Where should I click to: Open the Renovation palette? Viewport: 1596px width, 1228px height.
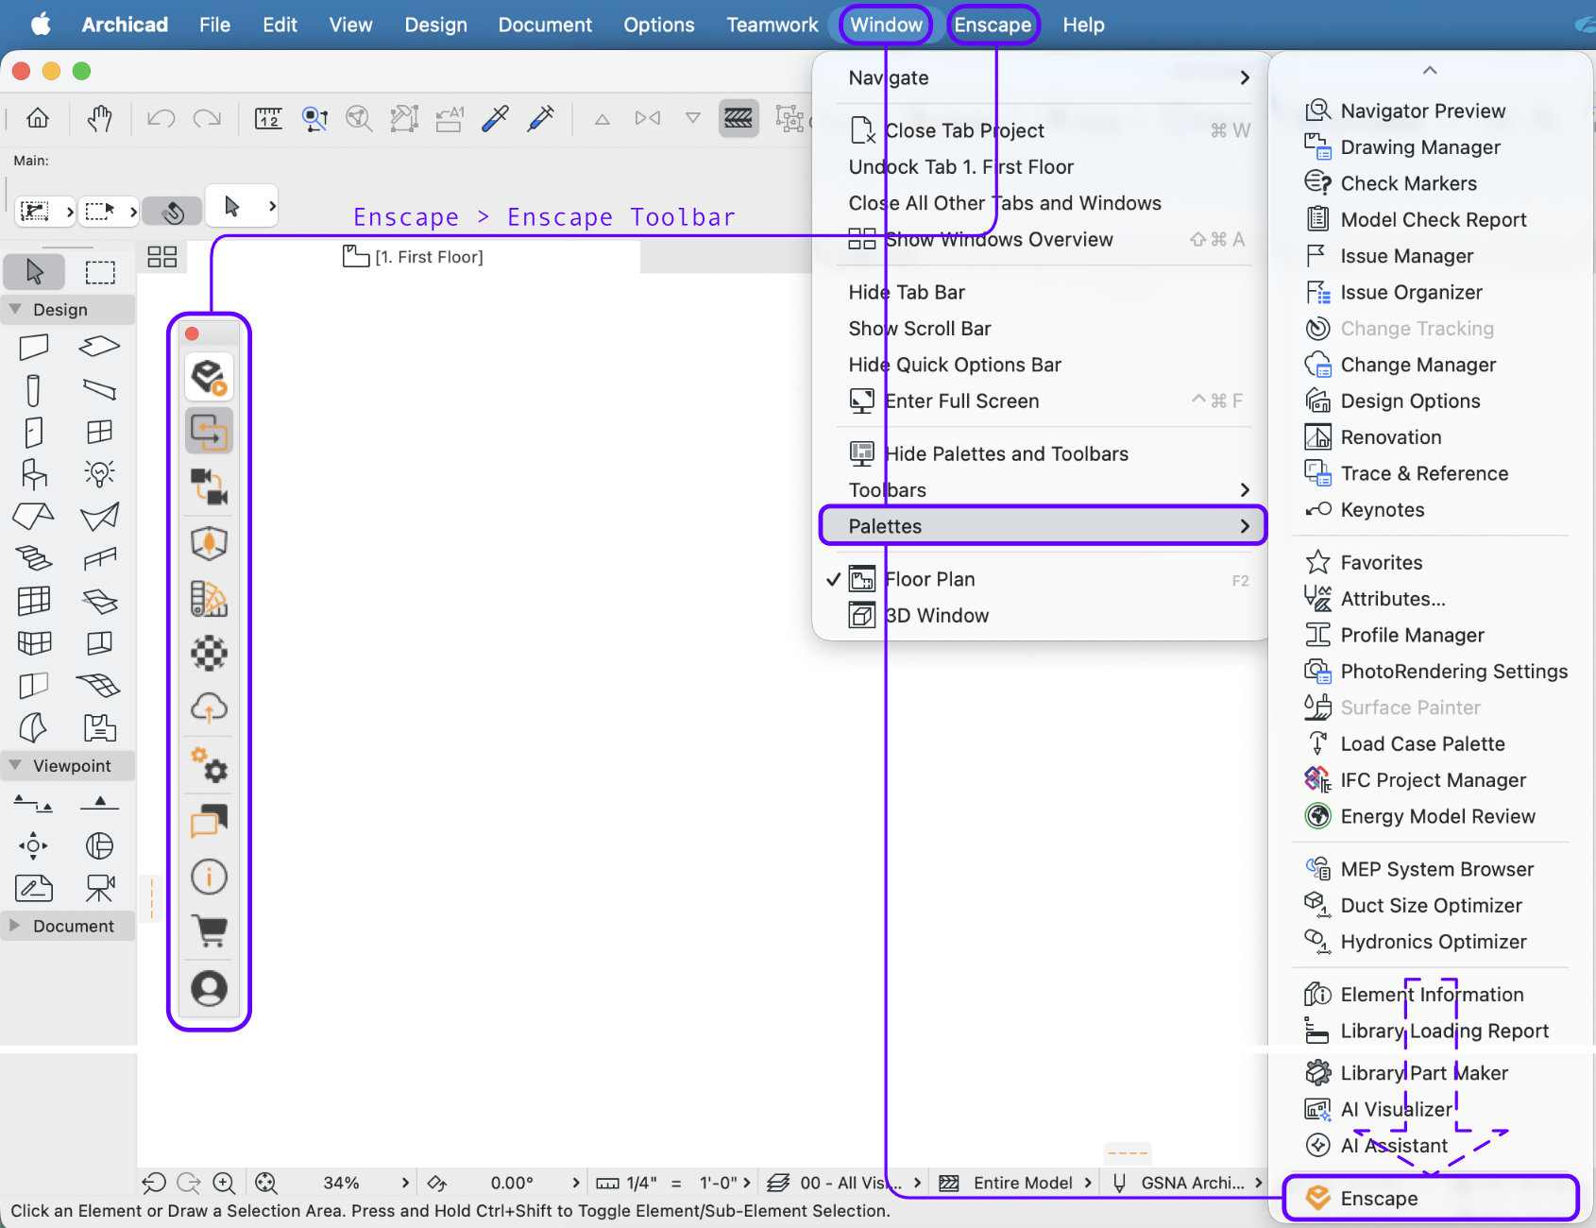pos(1431,436)
